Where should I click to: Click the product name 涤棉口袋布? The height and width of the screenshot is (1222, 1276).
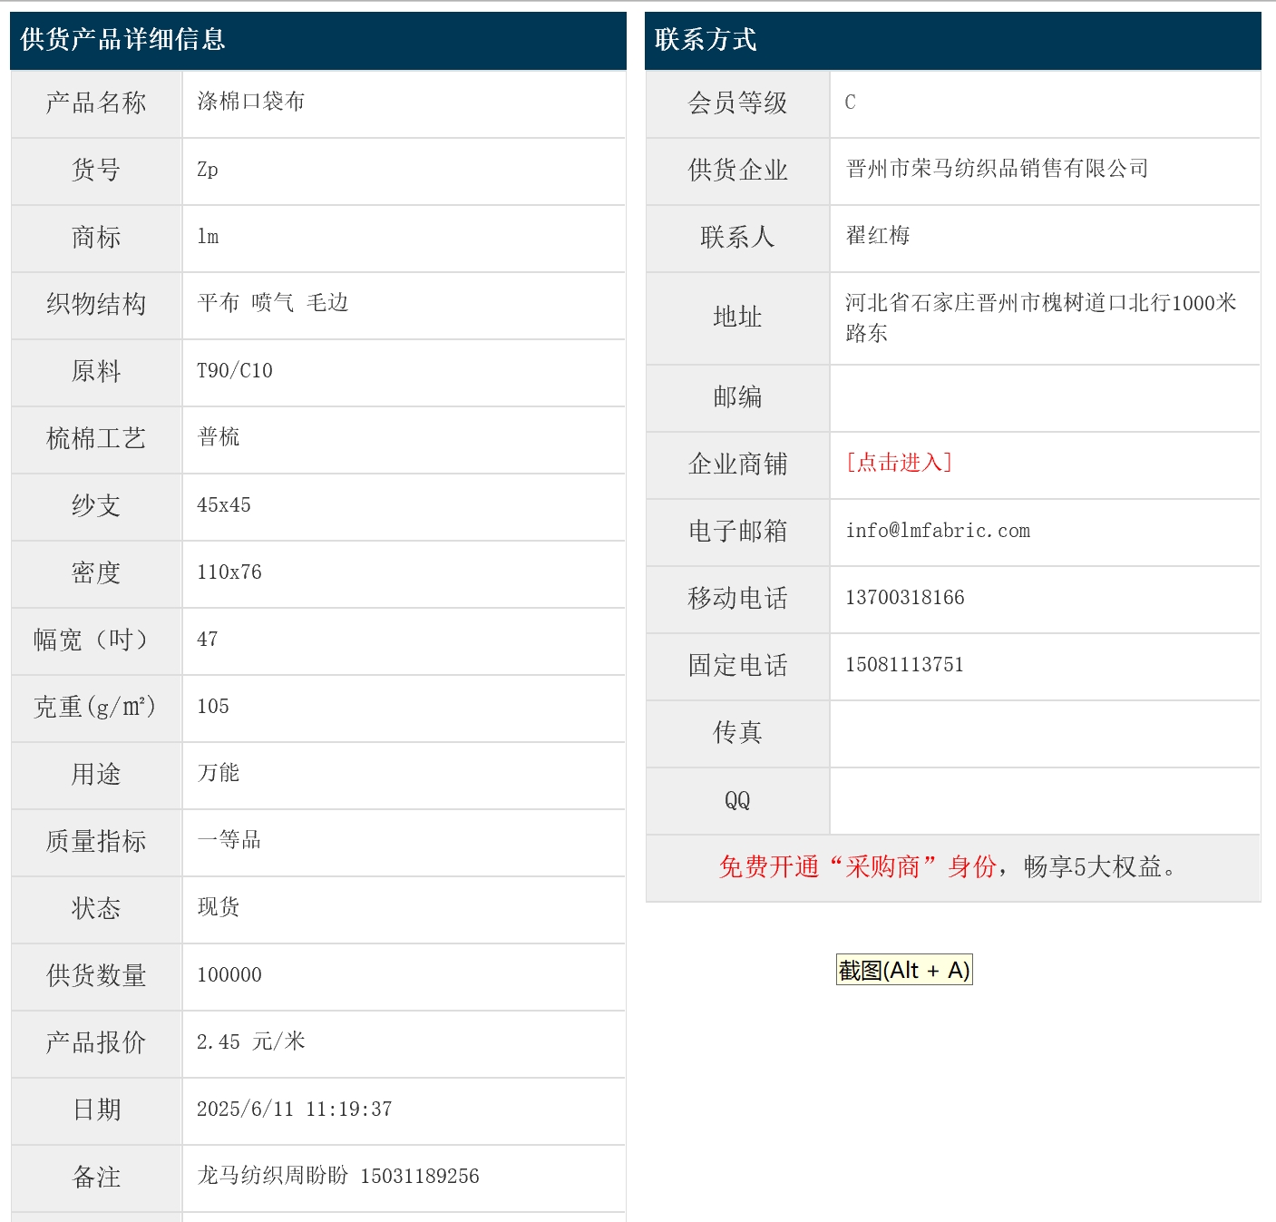point(251,102)
